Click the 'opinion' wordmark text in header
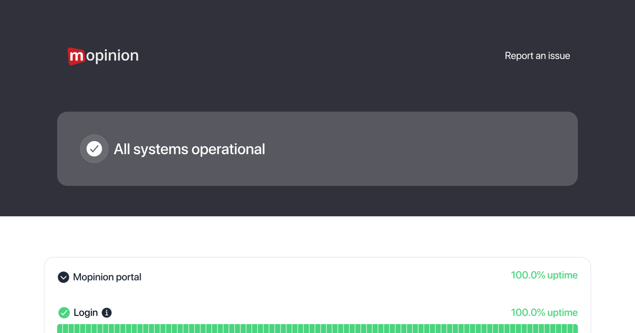The height and width of the screenshot is (333, 635). [x=112, y=55]
